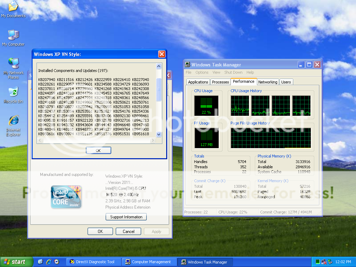Click the scroll up arrow in the updates list
Image resolution: width=356 pixels, height=267 pixels.
pyautogui.click(x=159, y=66)
